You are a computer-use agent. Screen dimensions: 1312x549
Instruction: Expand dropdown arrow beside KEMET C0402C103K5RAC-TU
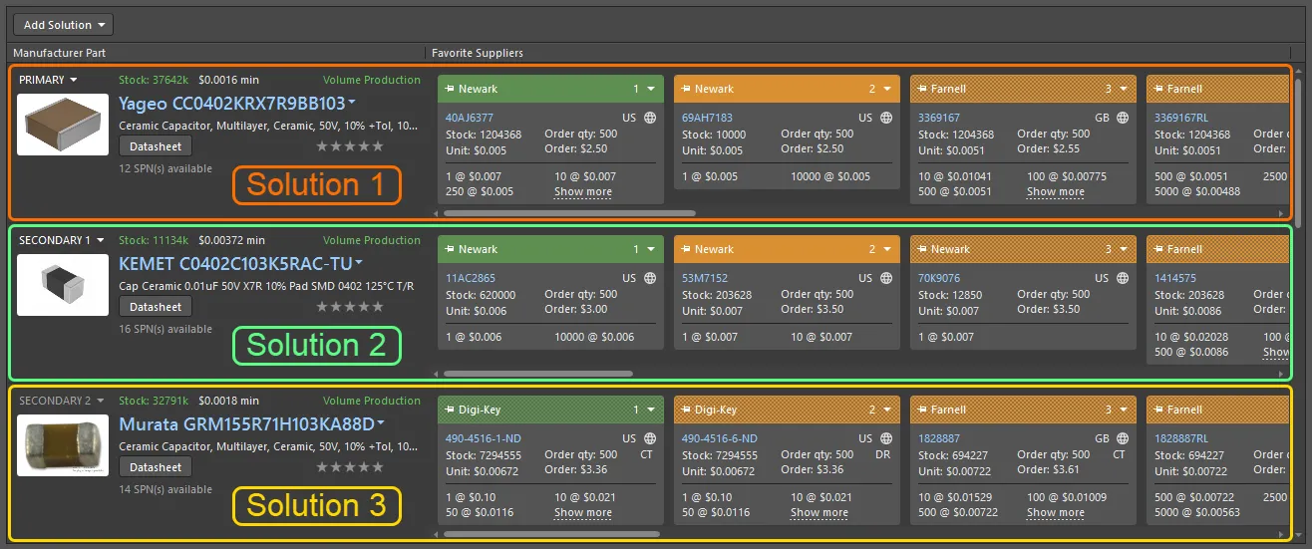[x=359, y=264]
